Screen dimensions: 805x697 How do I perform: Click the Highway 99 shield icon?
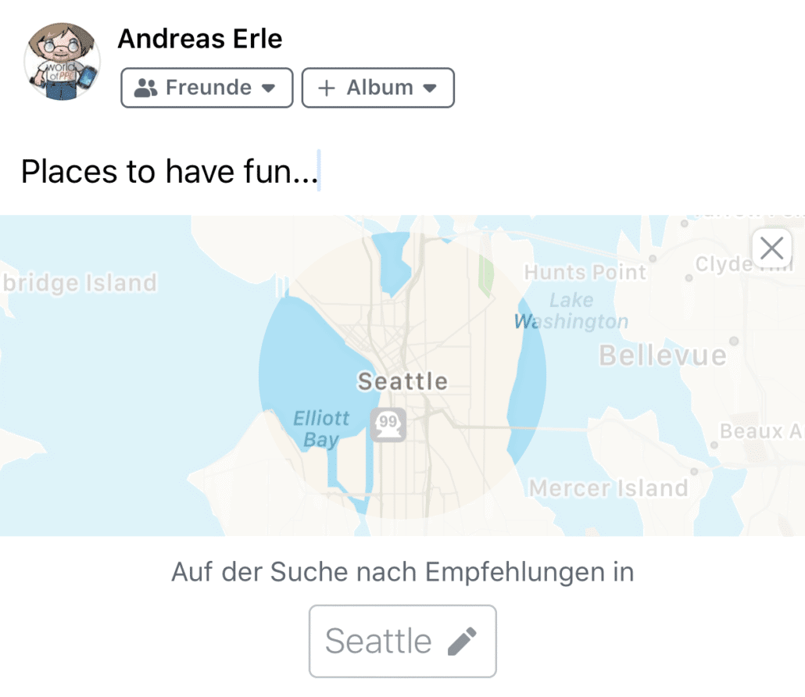click(388, 425)
